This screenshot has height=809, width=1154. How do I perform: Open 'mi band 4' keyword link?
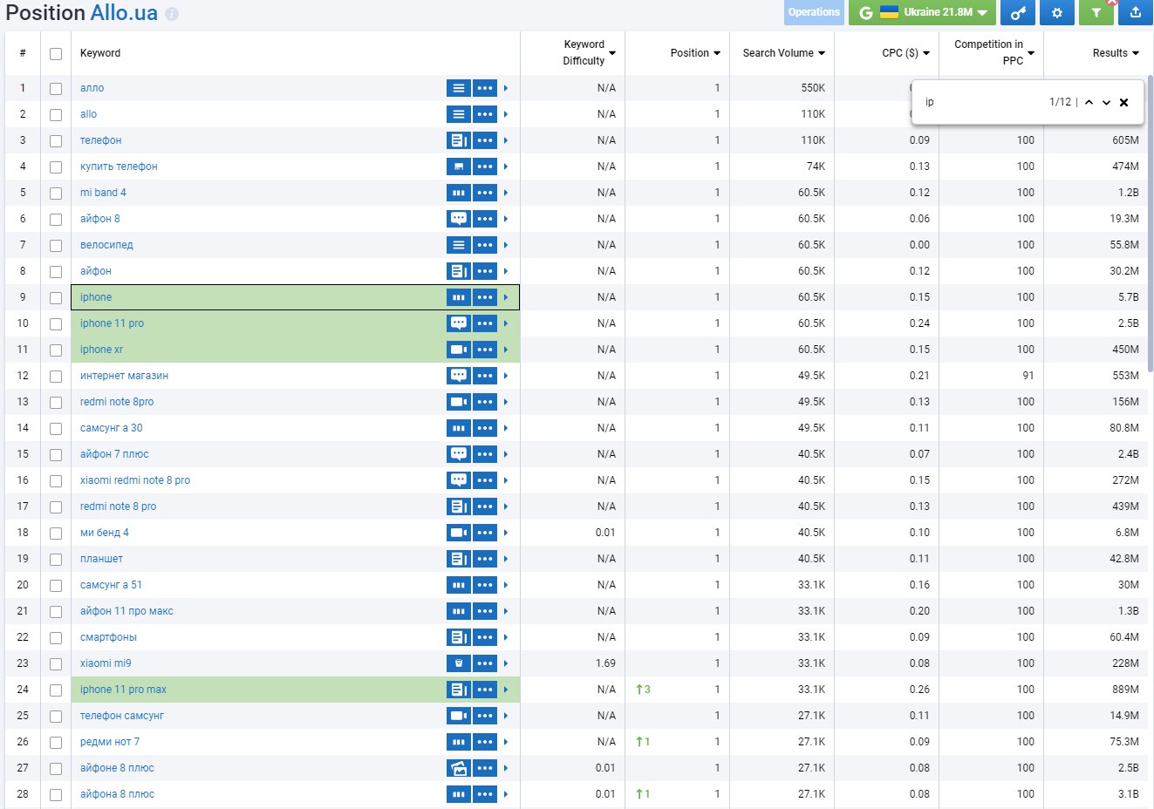103,193
